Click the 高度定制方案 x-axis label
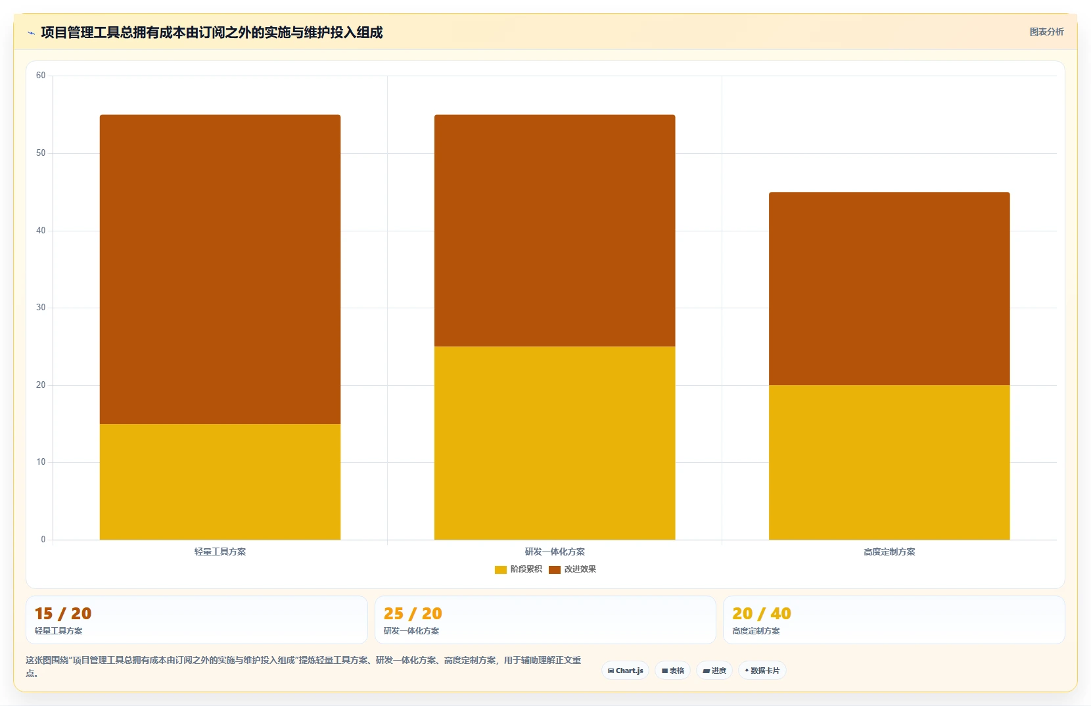Image resolution: width=1091 pixels, height=706 pixels. coord(889,552)
